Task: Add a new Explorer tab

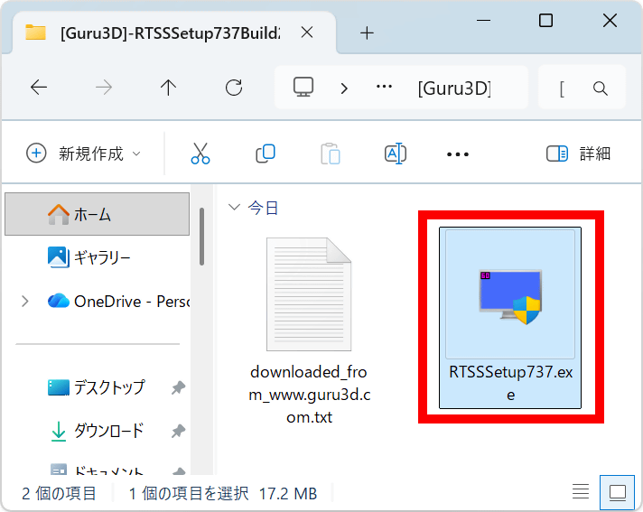Action: point(367,33)
